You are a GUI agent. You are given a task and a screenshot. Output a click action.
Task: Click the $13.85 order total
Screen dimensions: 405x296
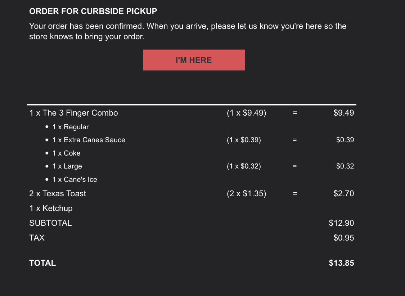pyautogui.click(x=341, y=263)
